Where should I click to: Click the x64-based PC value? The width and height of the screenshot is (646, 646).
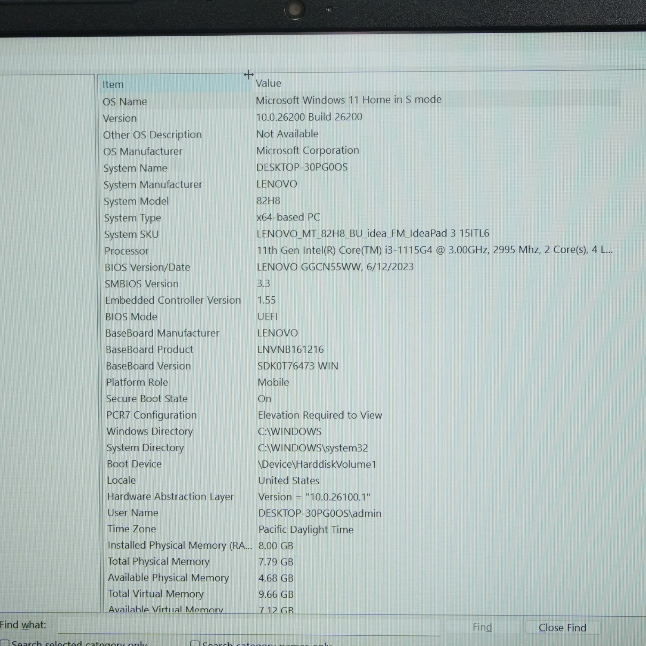[288, 217]
